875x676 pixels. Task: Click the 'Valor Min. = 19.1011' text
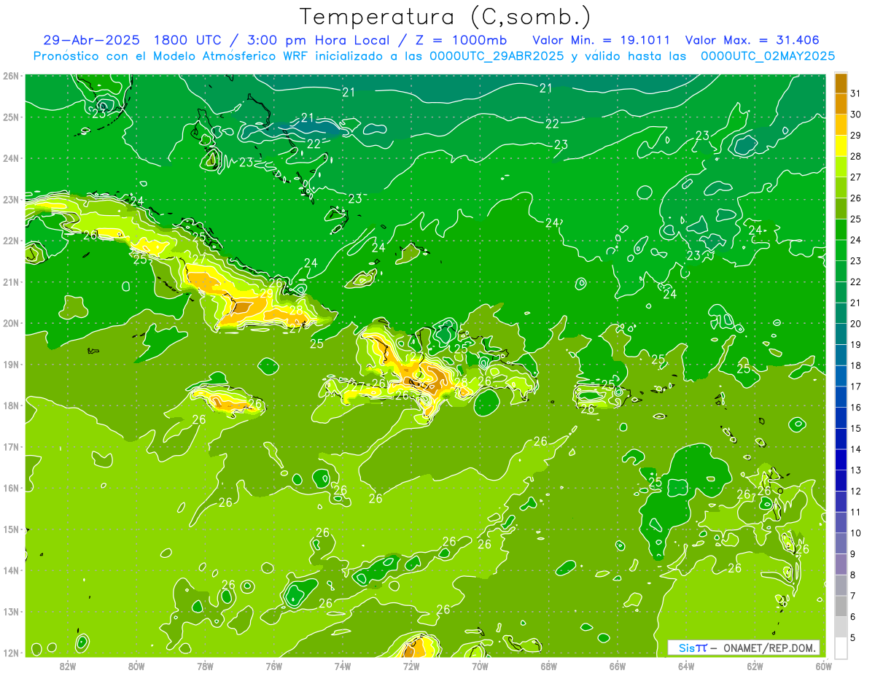point(602,40)
